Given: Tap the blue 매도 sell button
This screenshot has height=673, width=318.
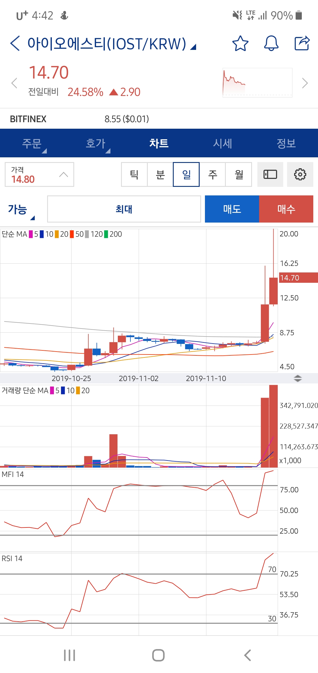Looking at the screenshot, I should click(232, 209).
